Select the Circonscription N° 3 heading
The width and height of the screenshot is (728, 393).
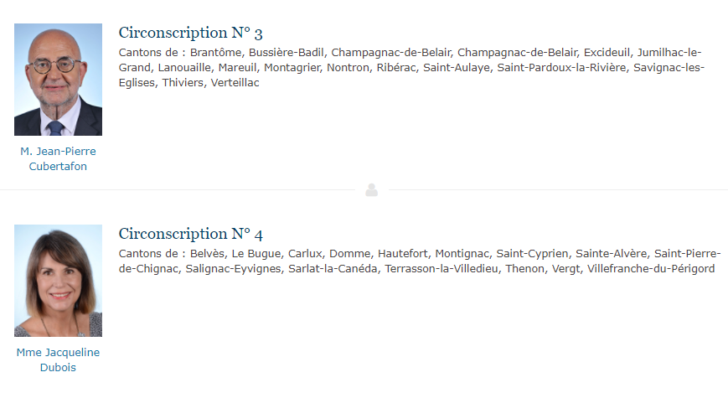190,33
